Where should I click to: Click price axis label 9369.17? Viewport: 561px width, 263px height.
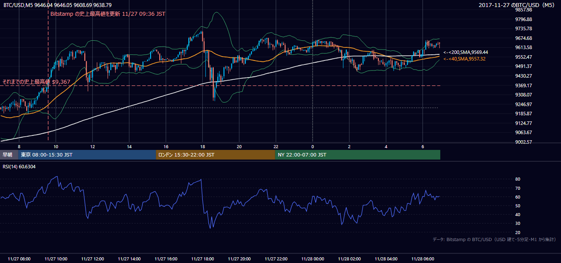click(524, 85)
